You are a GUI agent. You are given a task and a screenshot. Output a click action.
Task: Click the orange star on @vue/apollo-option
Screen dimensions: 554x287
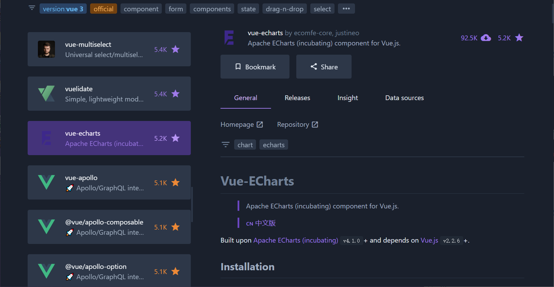pos(175,271)
